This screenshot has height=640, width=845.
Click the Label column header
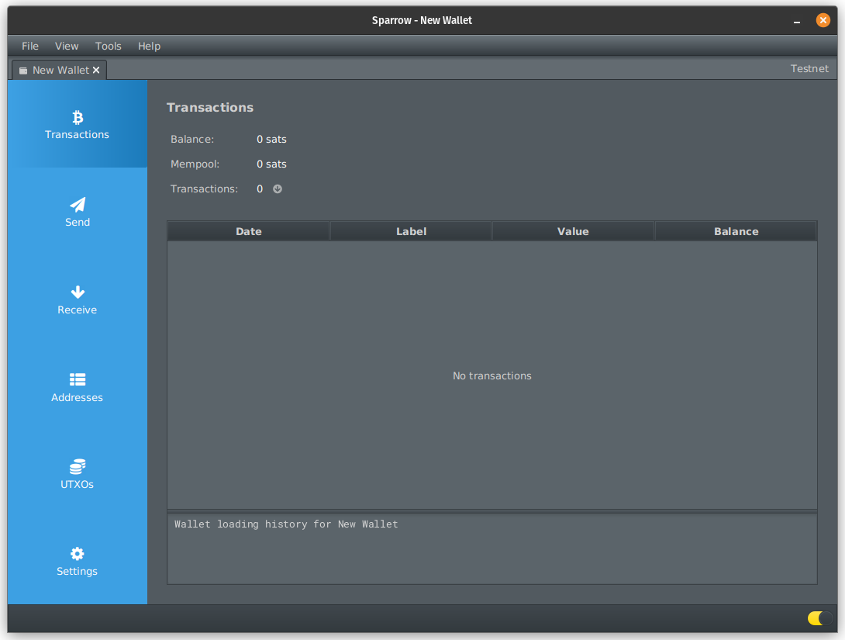pyautogui.click(x=411, y=231)
